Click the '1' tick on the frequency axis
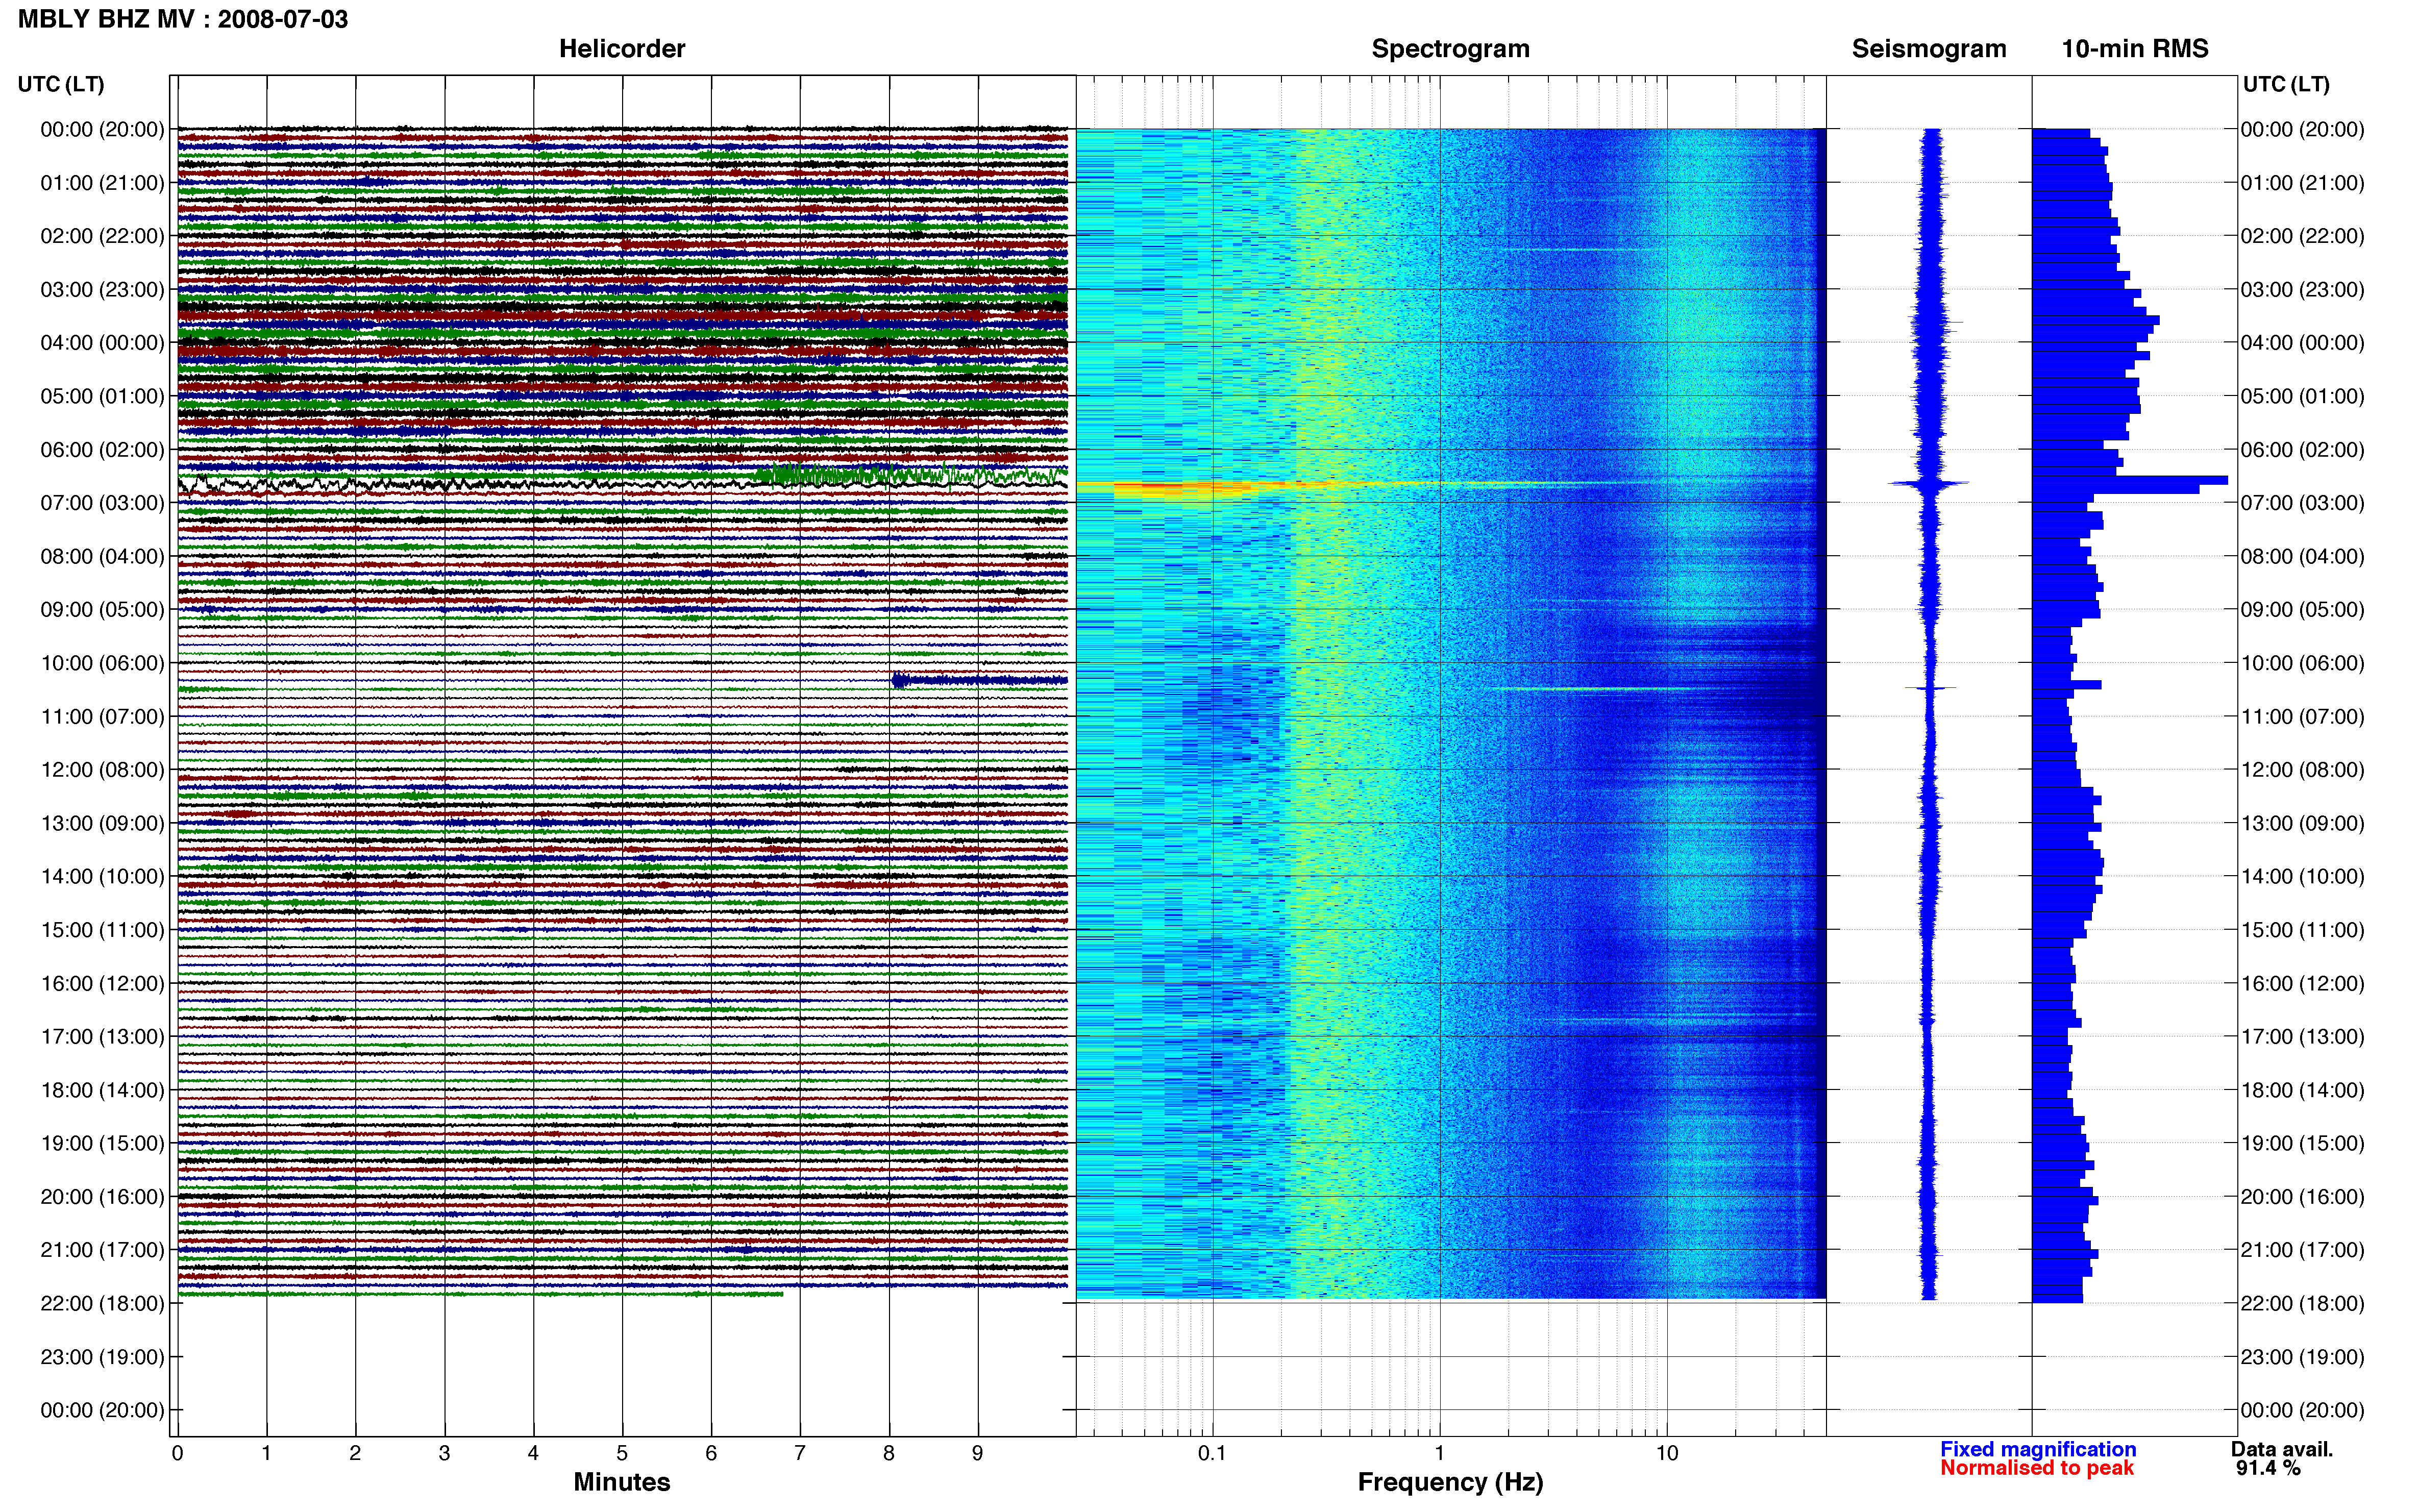Viewport: 2419px width, 1512px height. coord(1440,1454)
